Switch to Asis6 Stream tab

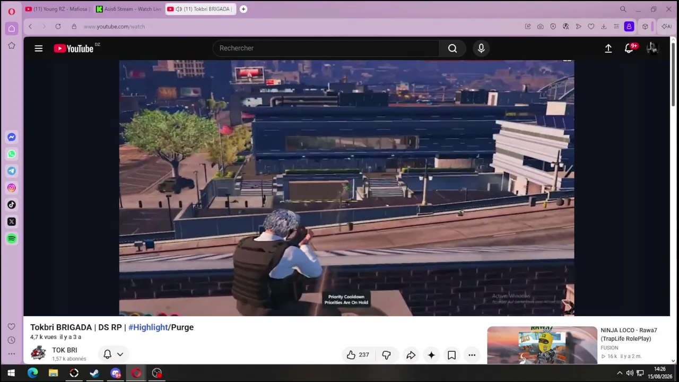pyautogui.click(x=128, y=9)
